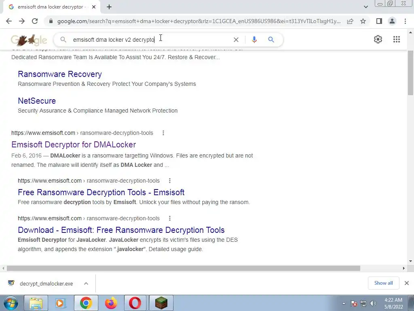Clear the search box text
The height and width of the screenshot is (311, 414).
click(236, 40)
